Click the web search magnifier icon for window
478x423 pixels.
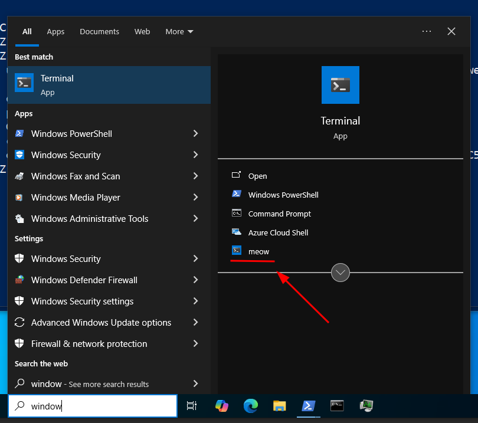tap(19, 383)
